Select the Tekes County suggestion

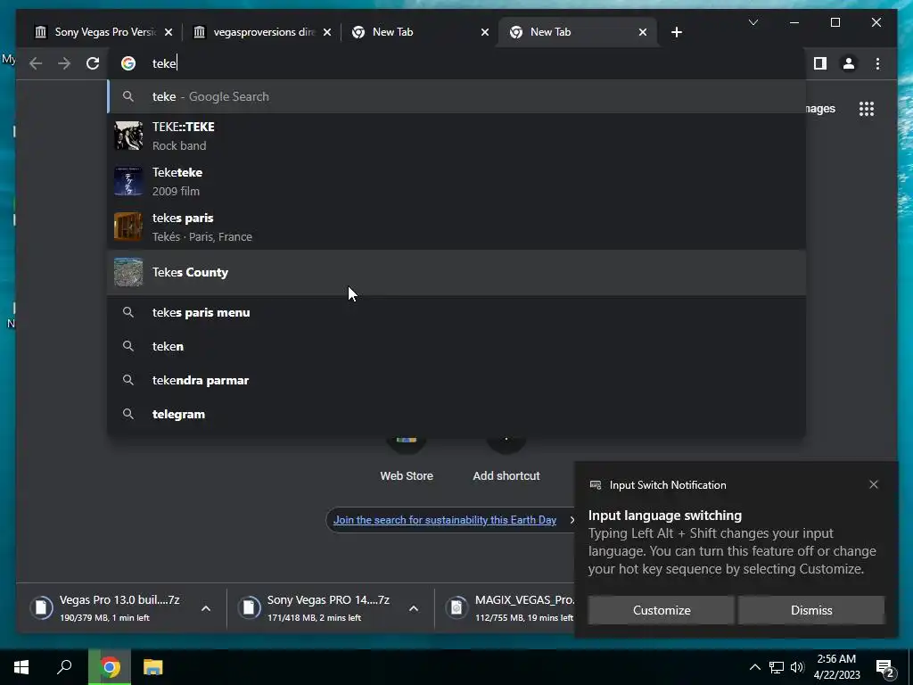click(x=457, y=272)
